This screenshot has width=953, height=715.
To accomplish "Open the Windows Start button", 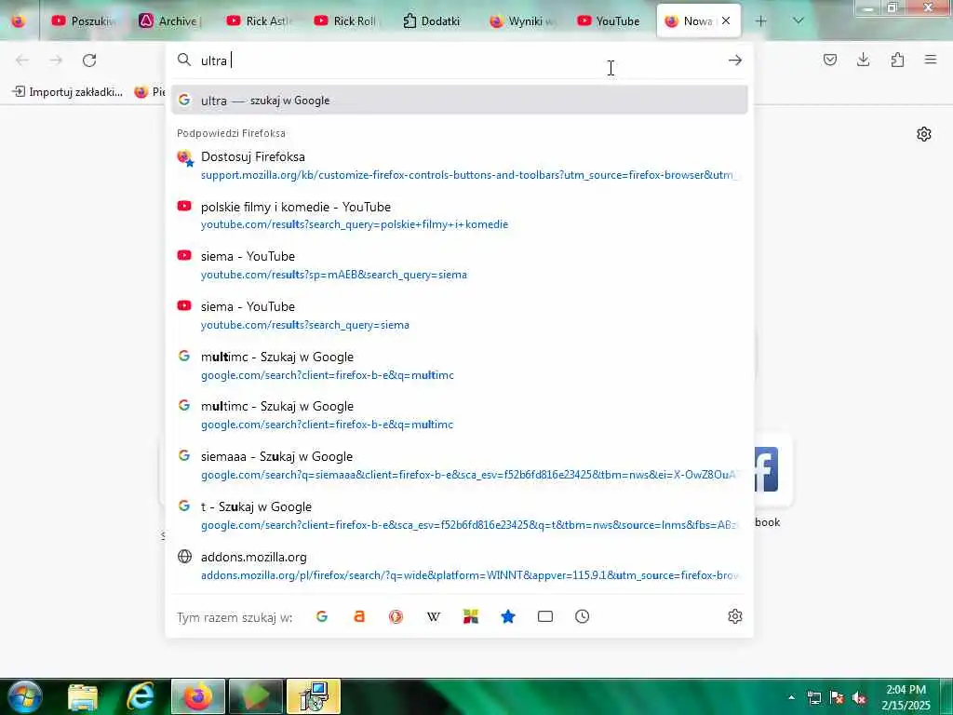I will tap(24, 696).
